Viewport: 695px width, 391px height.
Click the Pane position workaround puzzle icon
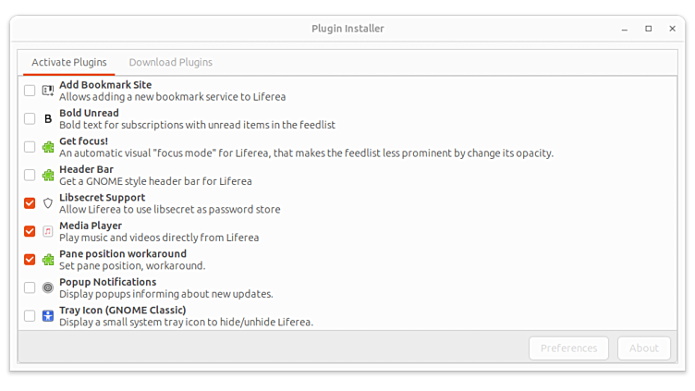coord(48,260)
